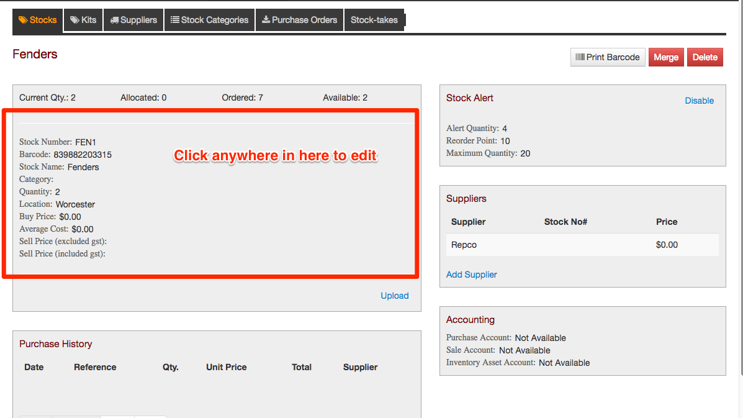Click the Add Supplier link
The height and width of the screenshot is (418, 743).
coord(472,275)
